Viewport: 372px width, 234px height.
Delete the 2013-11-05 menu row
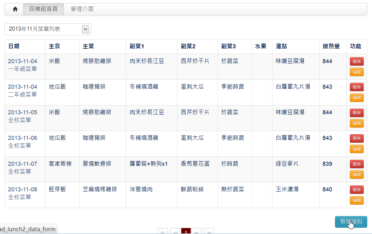(356, 113)
